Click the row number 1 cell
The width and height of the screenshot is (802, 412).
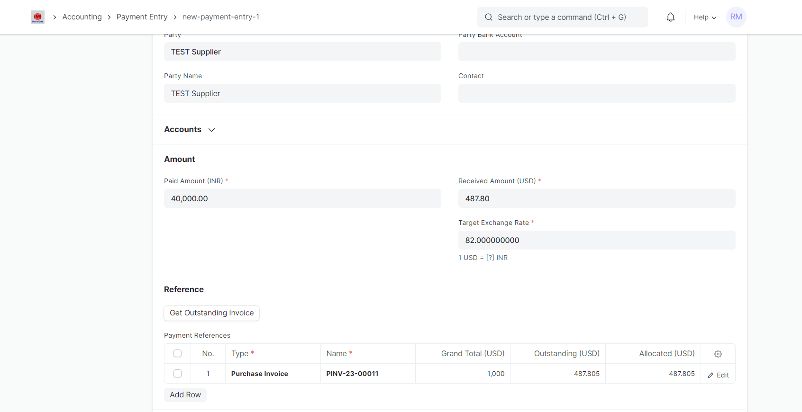coord(208,374)
